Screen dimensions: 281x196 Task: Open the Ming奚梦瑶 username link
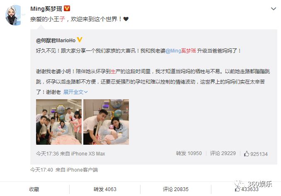[46, 9]
